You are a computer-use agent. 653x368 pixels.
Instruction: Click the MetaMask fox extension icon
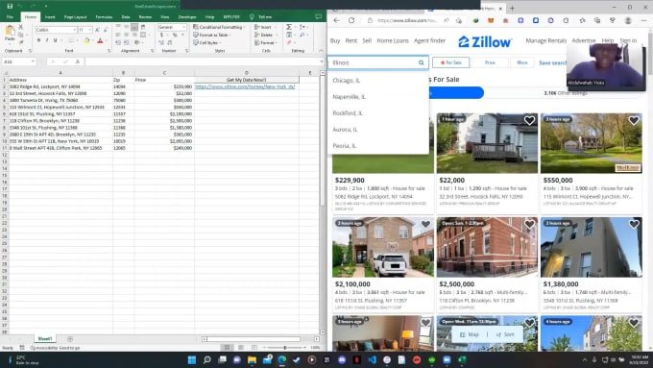tap(491, 20)
